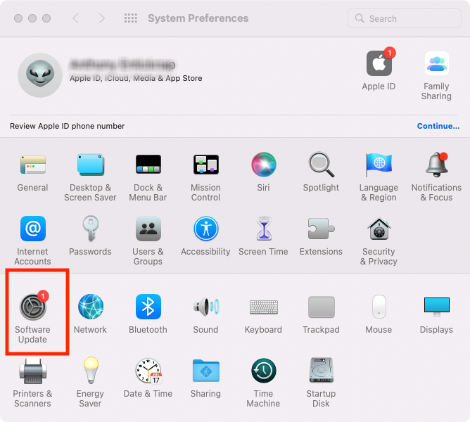470x422 pixels.
Task: Click the red close window button
Action: 18,18
